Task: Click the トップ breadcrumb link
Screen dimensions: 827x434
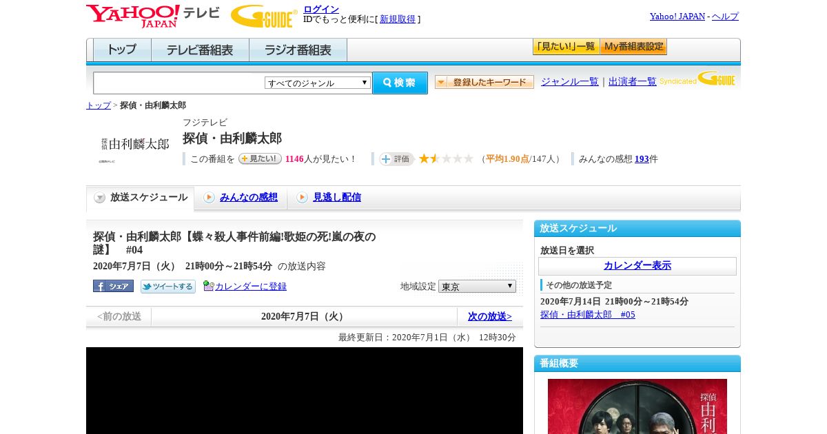Action: coord(99,105)
